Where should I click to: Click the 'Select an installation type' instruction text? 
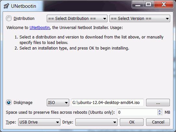(x=74, y=48)
